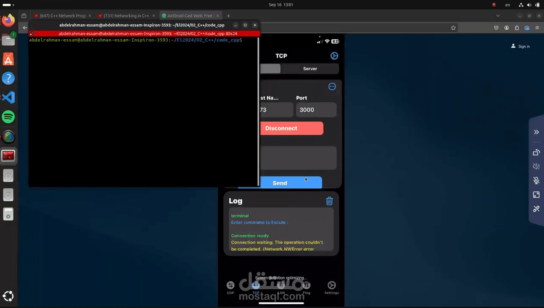
Task: Mute the speaker in the right sidebar
Action: click(536, 166)
